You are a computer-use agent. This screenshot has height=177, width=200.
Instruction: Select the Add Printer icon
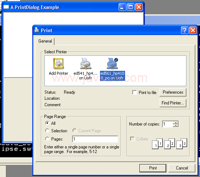pyautogui.click(x=58, y=67)
